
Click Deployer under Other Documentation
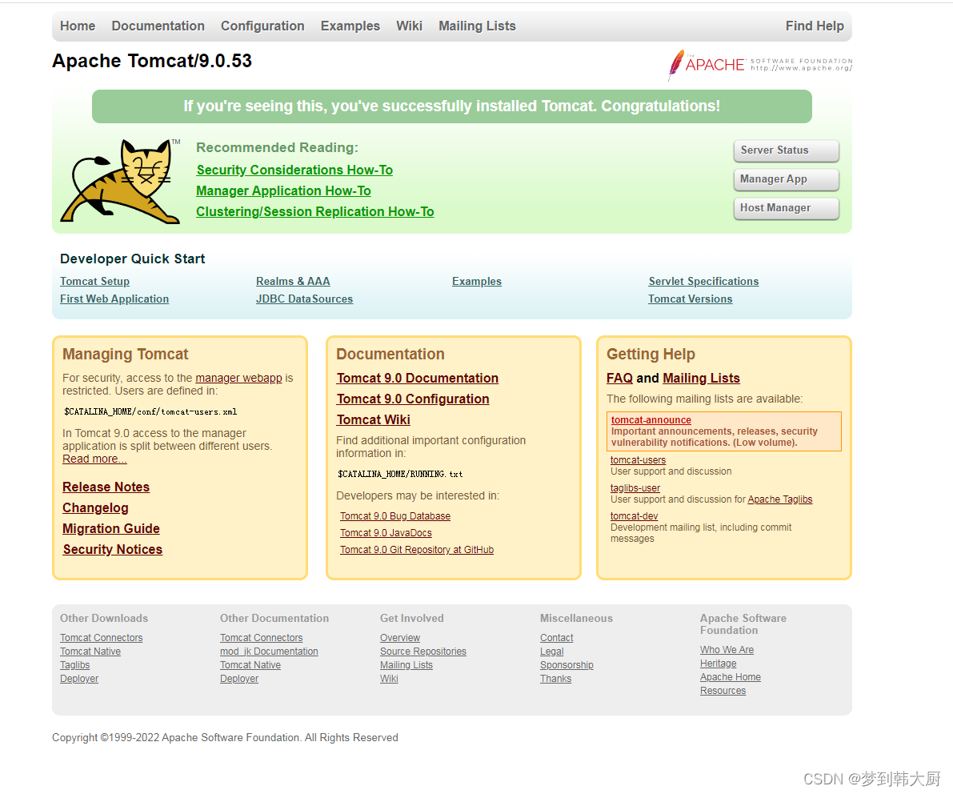(239, 679)
